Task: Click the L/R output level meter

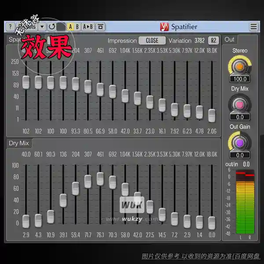Action: (x=245, y=202)
